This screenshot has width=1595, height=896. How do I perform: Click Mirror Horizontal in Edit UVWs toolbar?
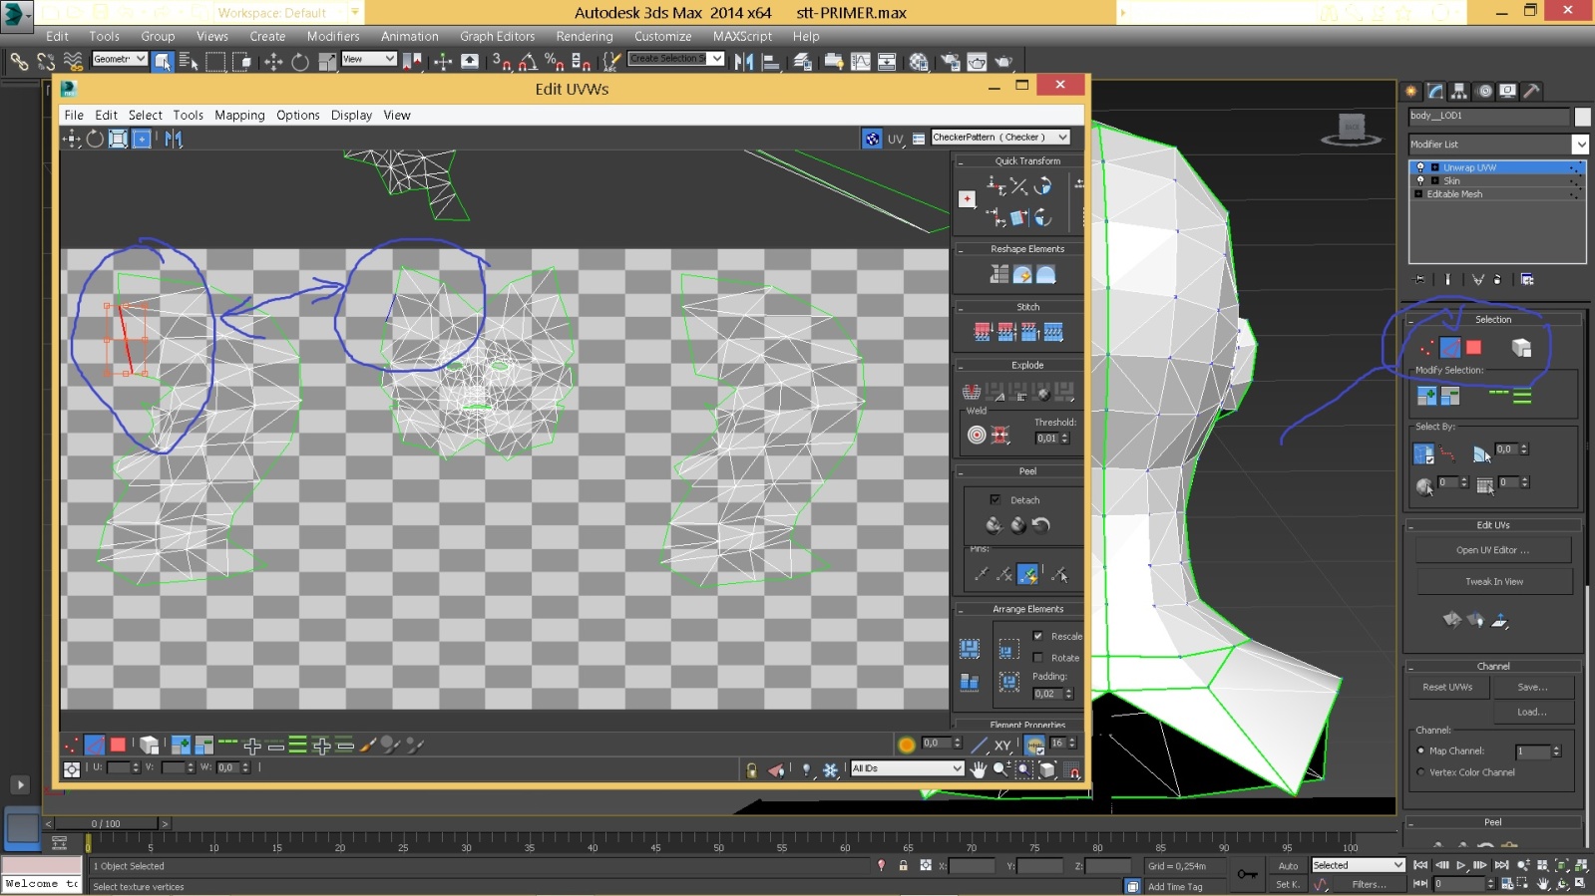click(x=174, y=139)
